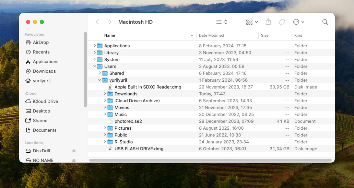
Task: Select Apple Built In SDXC Reader.dmg file
Action: point(148,87)
